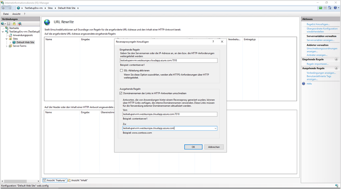Screen dimensions: 341x189
Task: Click the save icon in Verbindungen toolbar
Action: (x=9, y=24)
